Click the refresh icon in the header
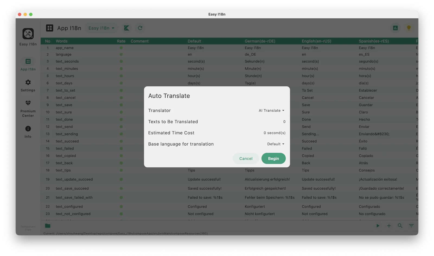Image resolution: width=434 pixels, height=256 pixels. (140, 28)
